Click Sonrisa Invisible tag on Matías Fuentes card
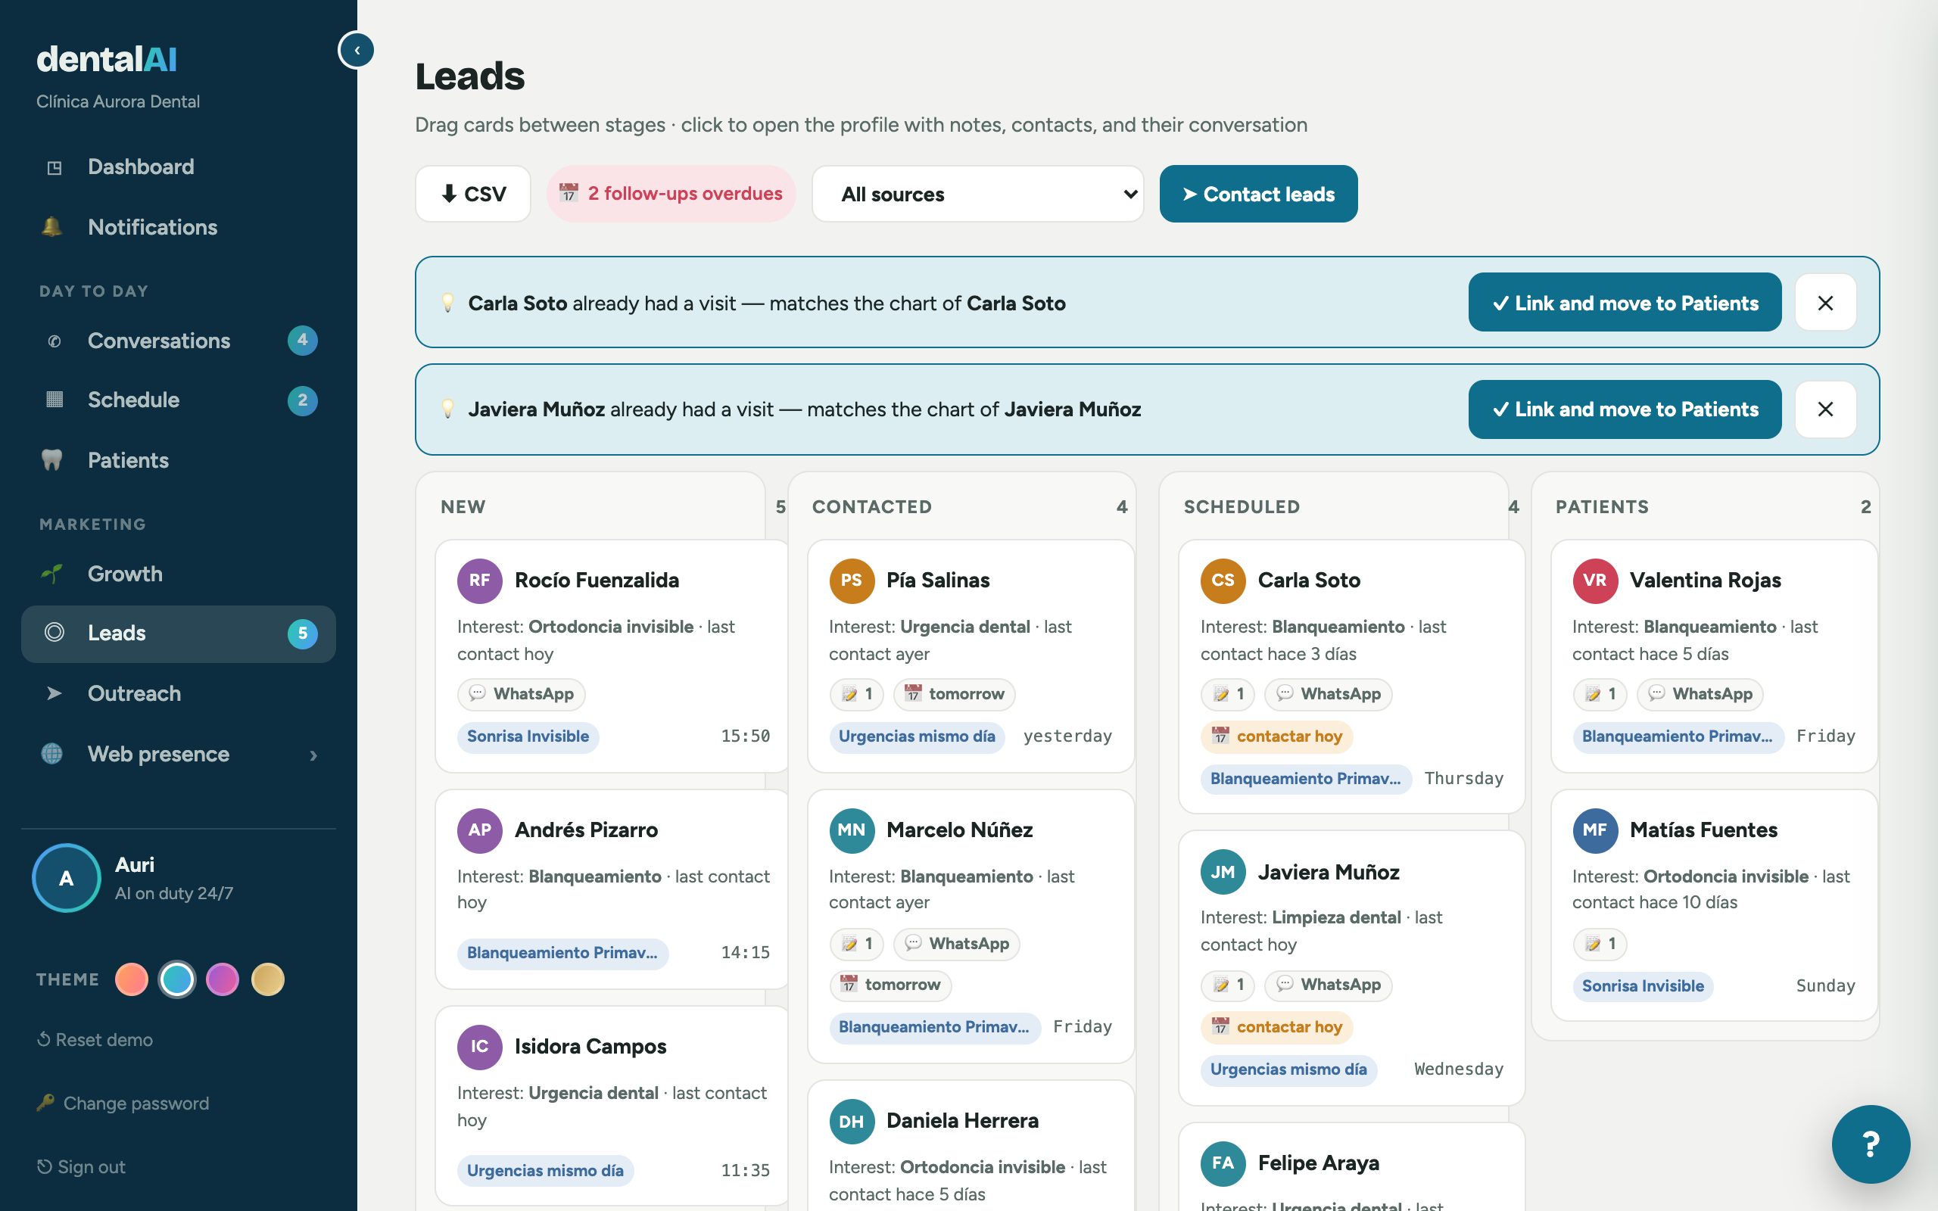 point(1643,987)
